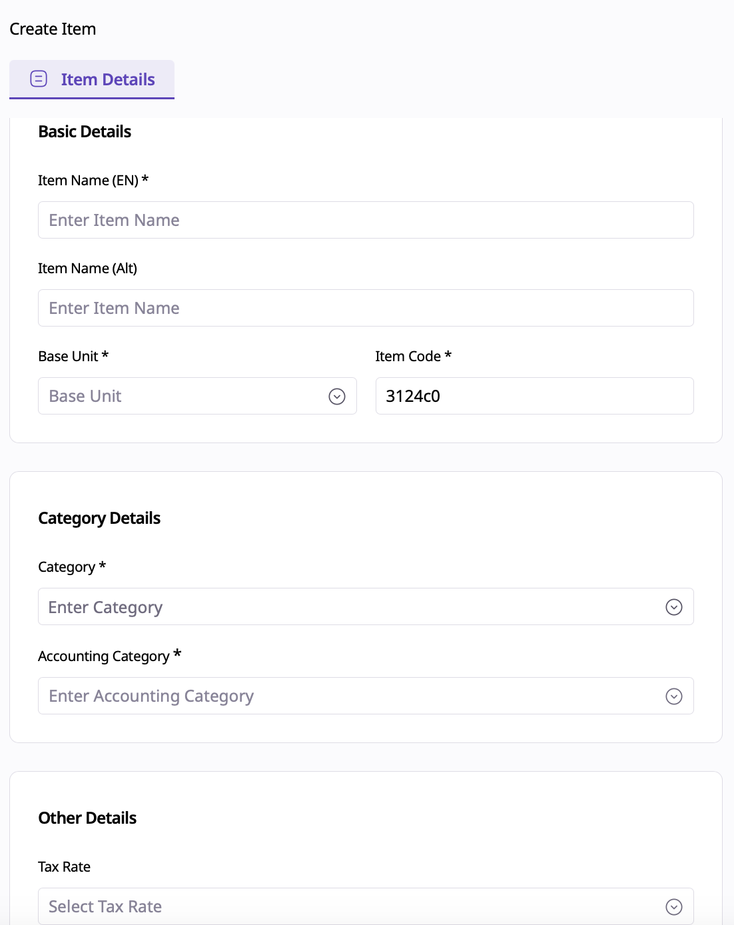Open the Select Tax Rate dropdown
734x925 pixels.
pos(353,906)
